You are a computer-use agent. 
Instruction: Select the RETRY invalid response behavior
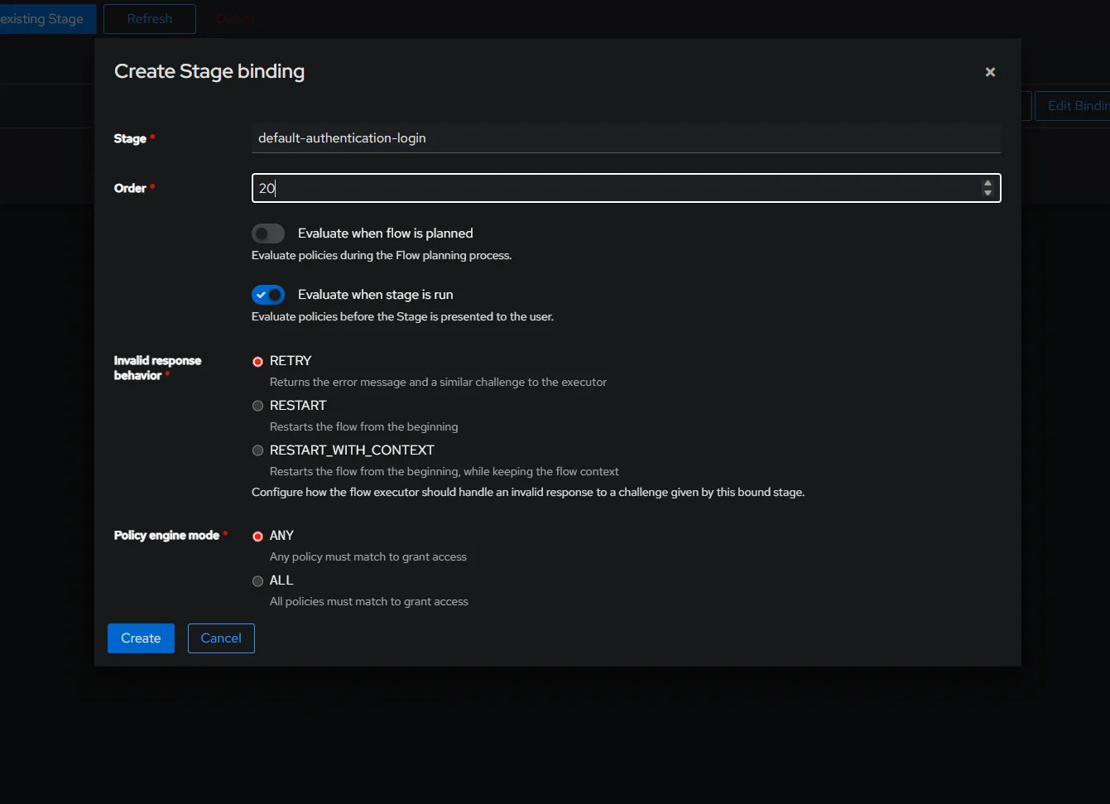[258, 362]
